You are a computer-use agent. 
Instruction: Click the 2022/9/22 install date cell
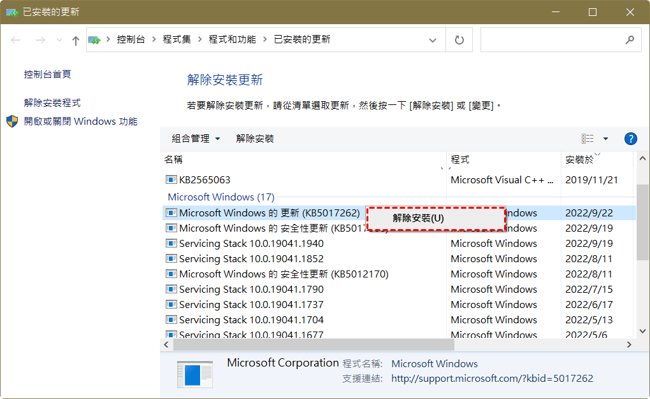pyautogui.click(x=589, y=213)
